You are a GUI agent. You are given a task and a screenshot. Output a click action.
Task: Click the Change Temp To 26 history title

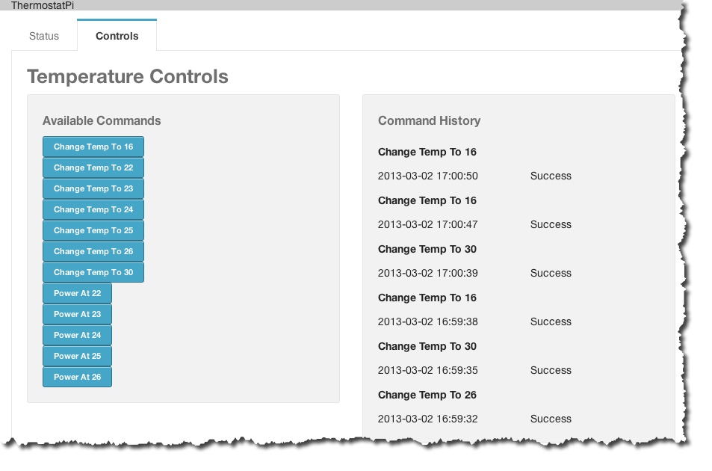click(427, 395)
